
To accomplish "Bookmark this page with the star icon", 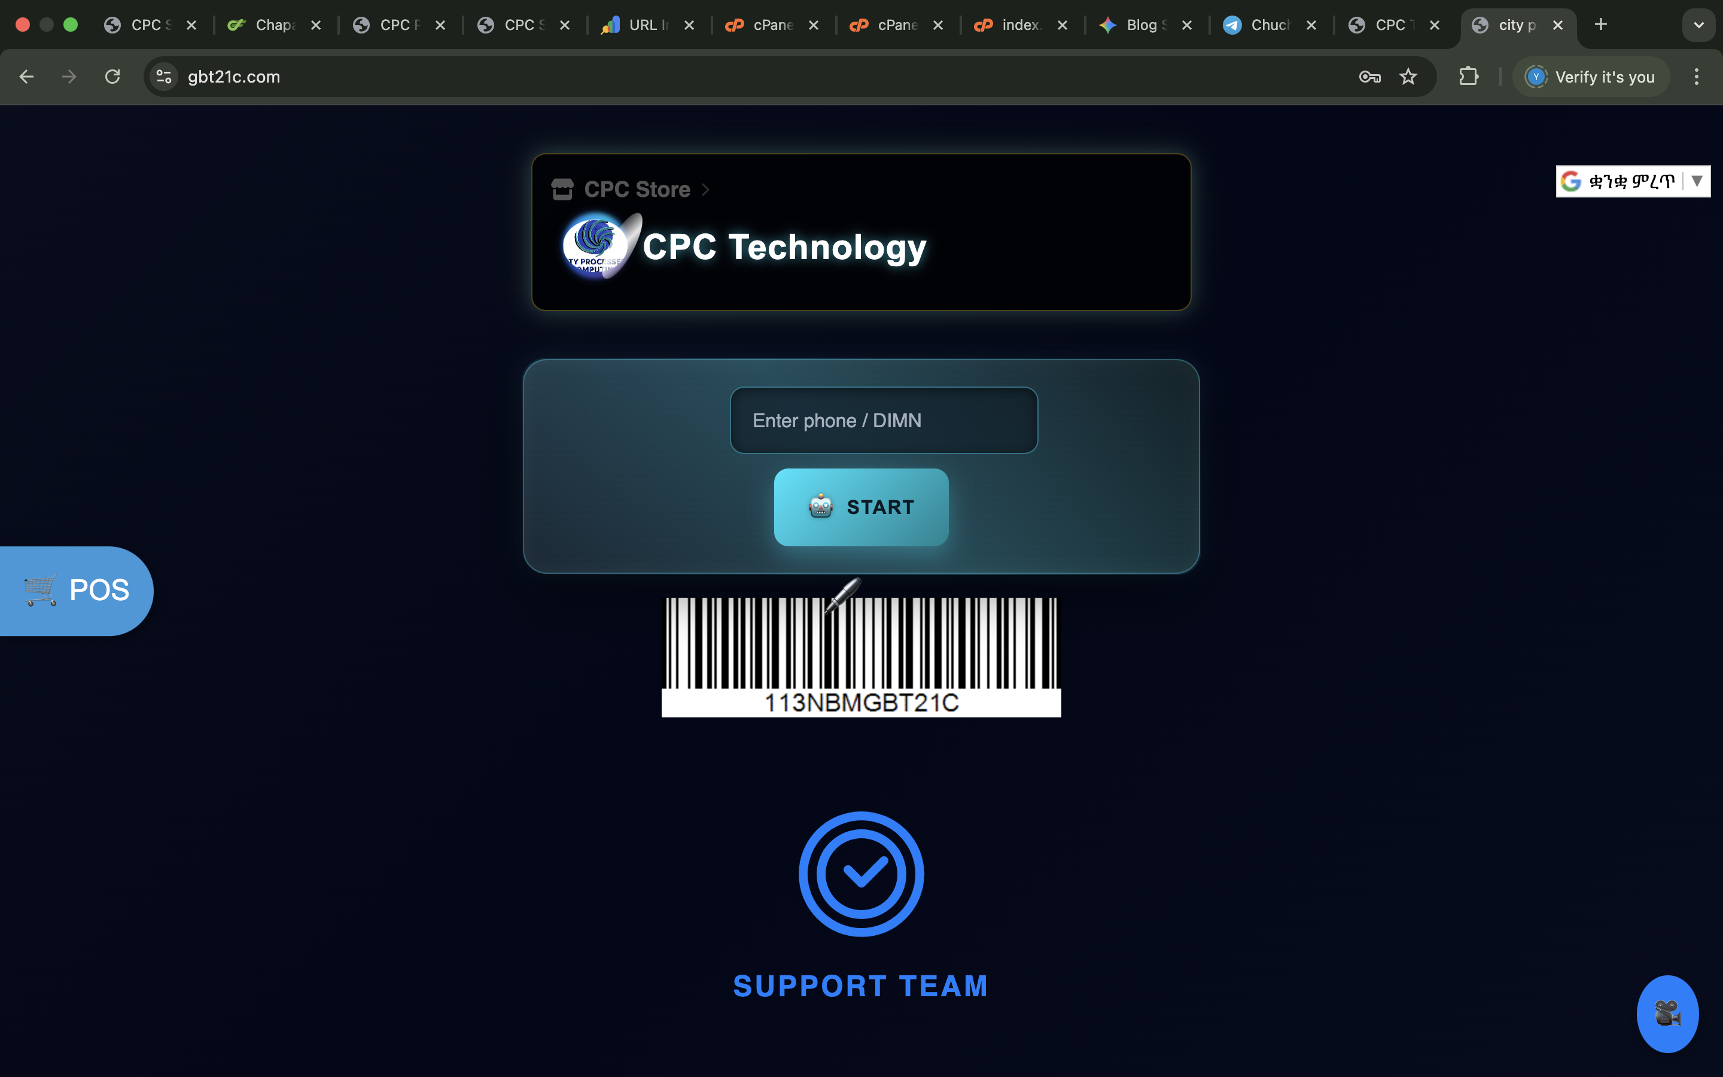I will click(1408, 77).
